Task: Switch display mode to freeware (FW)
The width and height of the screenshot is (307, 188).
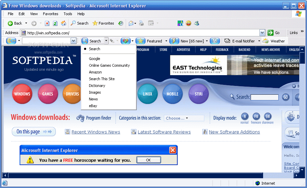Action: (x=256, y=117)
